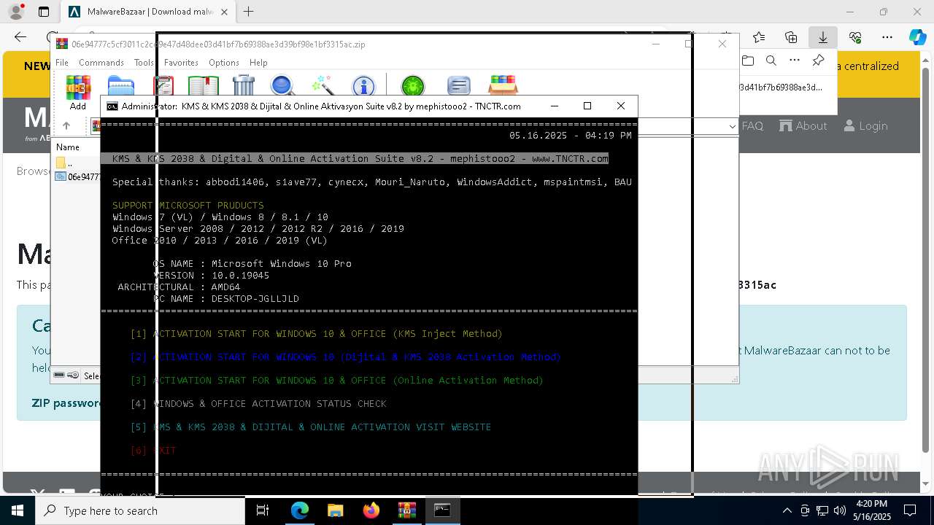Click console window title bar icon
The image size is (934, 525).
(x=112, y=106)
